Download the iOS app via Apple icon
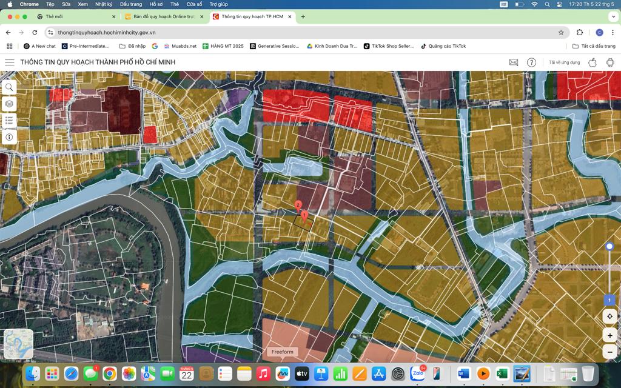 pyautogui.click(x=592, y=62)
